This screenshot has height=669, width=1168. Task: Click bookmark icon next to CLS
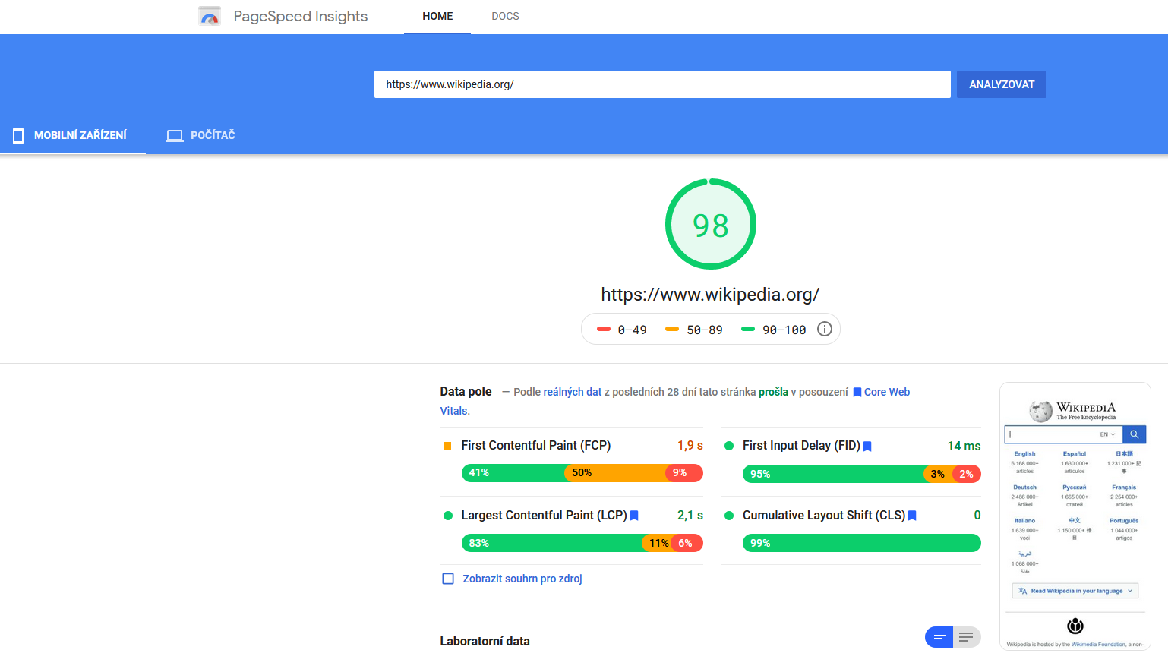click(912, 516)
